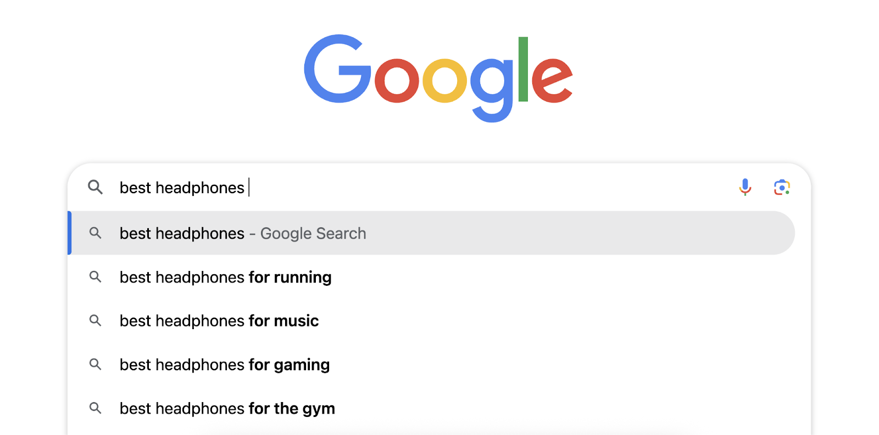The image size is (879, 435).
Task: Click the microphone icon for voice search
Action: pos(744,187)
